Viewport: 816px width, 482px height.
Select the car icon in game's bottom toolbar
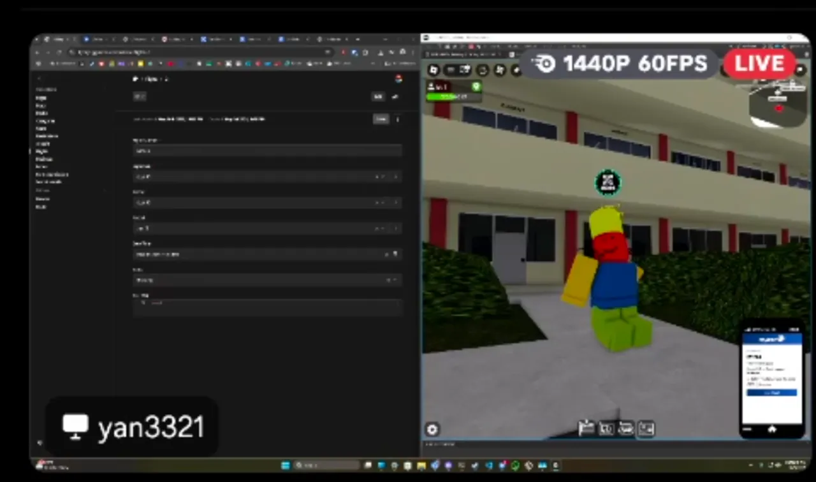coord(626,428)
